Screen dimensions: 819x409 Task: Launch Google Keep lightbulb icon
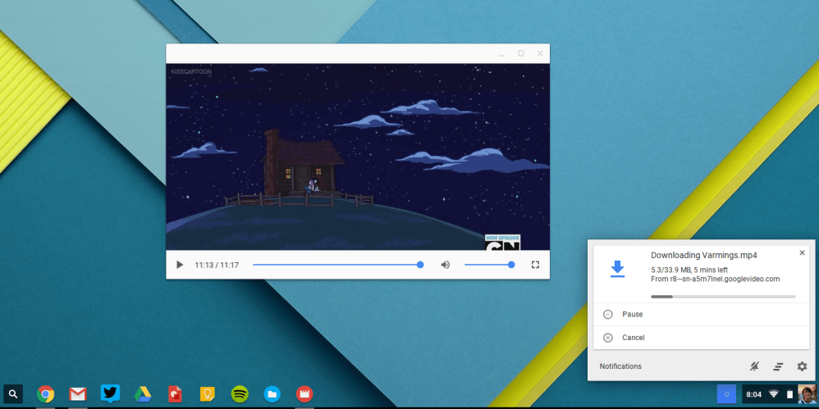pos(208,394)
